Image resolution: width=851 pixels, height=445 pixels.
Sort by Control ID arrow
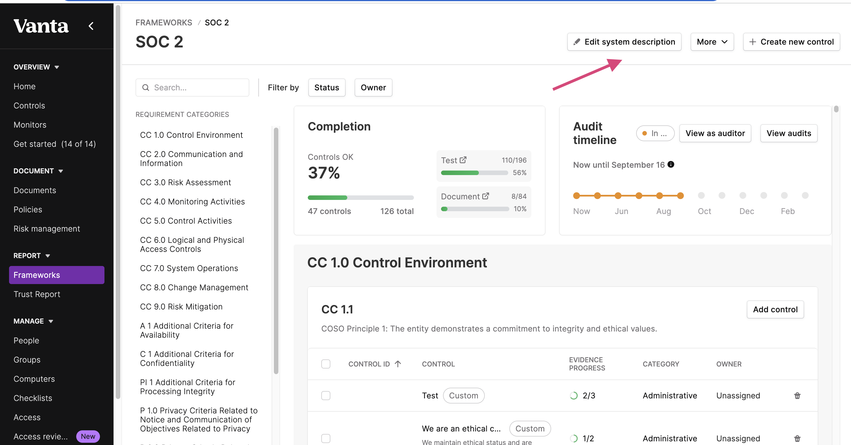coord(398,364)
